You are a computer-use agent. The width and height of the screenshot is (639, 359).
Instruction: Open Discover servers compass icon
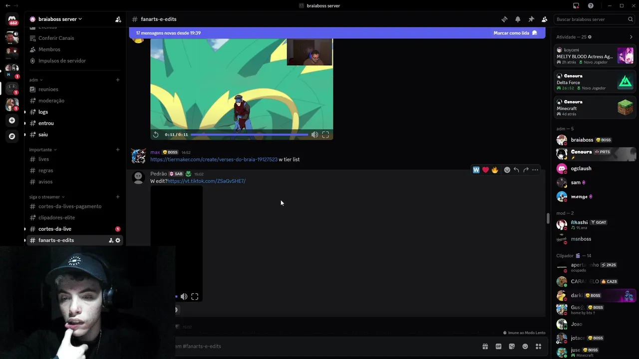point(12,136)
